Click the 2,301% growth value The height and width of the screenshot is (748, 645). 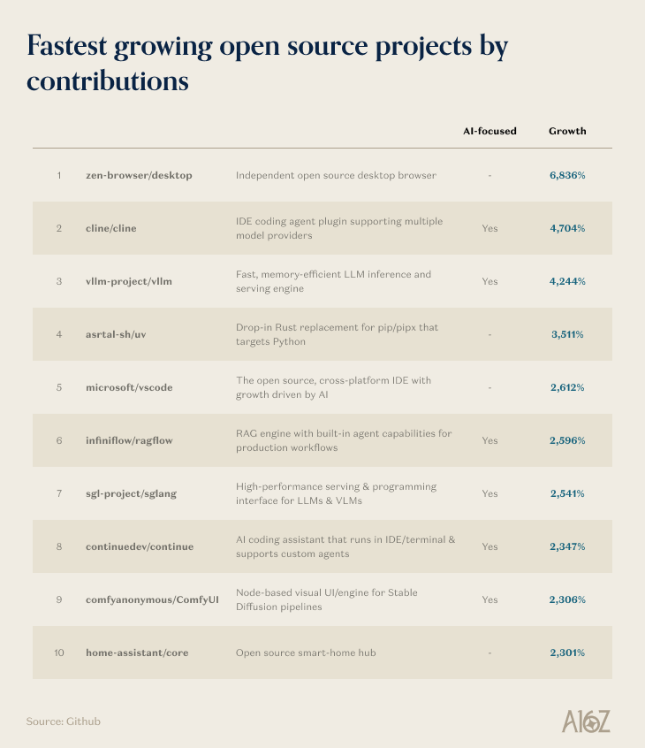567,653
